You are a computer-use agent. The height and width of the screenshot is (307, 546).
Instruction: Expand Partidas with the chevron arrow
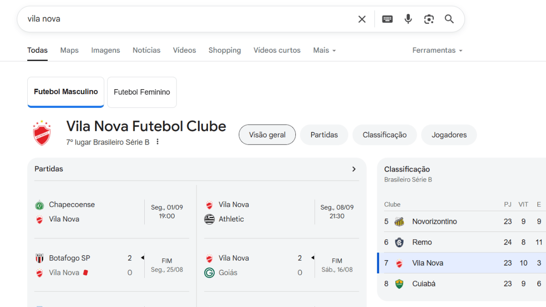click(x=354, y=169)
